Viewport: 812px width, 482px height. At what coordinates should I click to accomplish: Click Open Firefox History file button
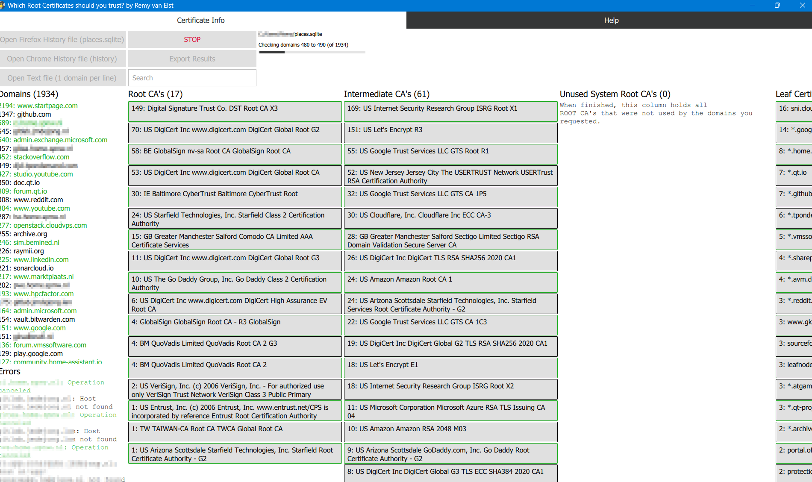62,39
